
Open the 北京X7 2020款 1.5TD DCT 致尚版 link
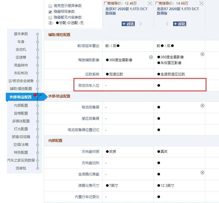click(x=126, y=11)
